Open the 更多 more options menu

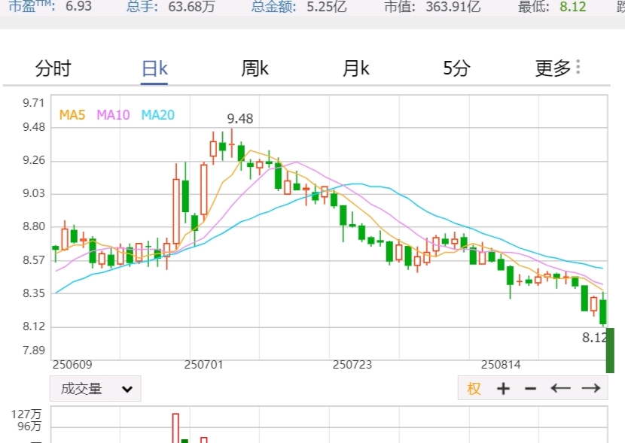(x=557, y=68)
